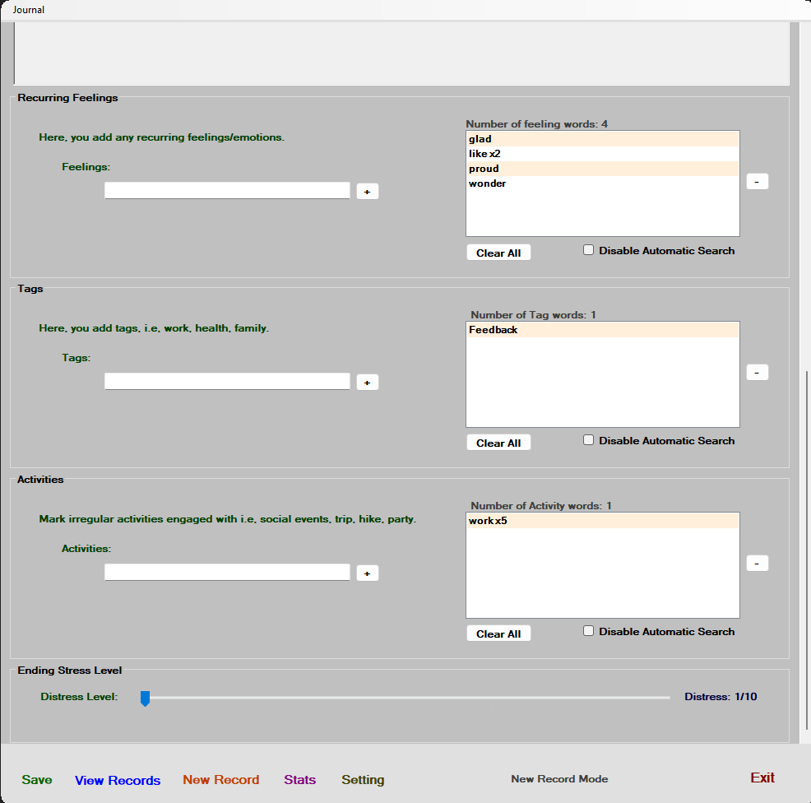The height and width of the screenshot is (803, 811).
Task: Click the Feelings text input
Action: [x=227, y=190]
